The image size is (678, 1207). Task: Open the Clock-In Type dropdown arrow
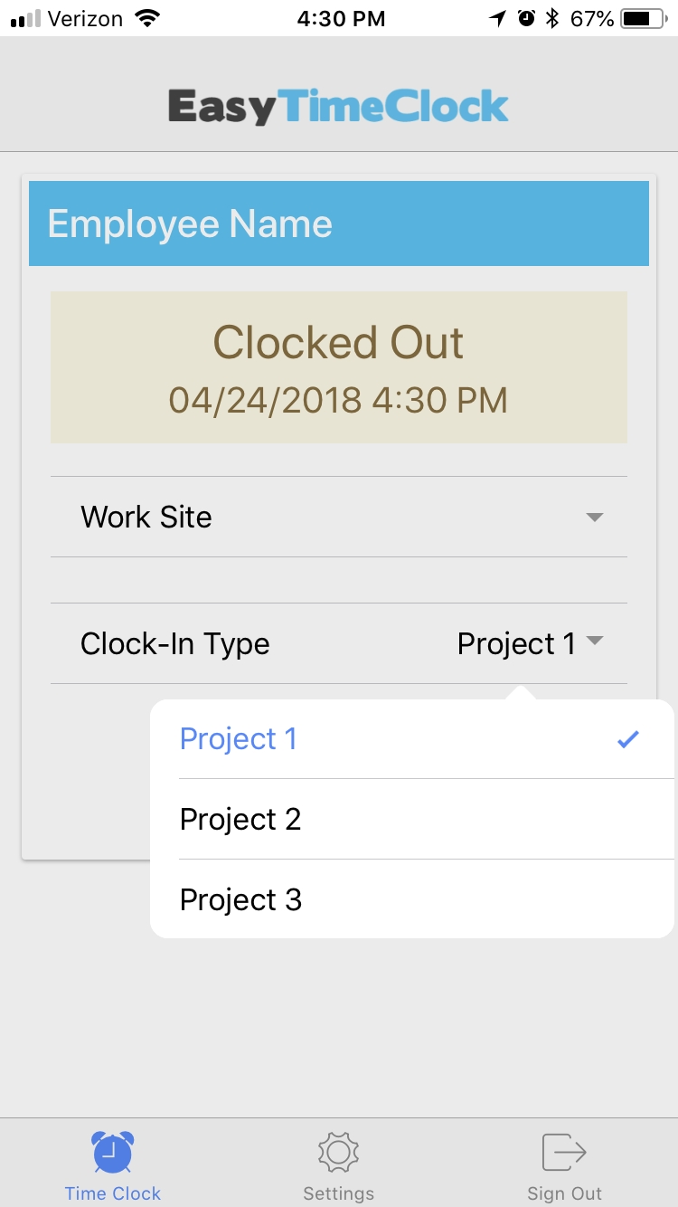pos(594,641)
